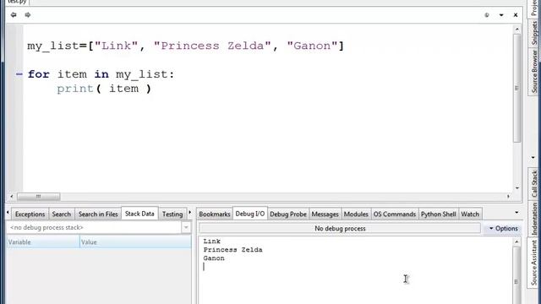Click the Debug I/O scroll up arrow
541x304 pixels.
click(x=516, y=242)
